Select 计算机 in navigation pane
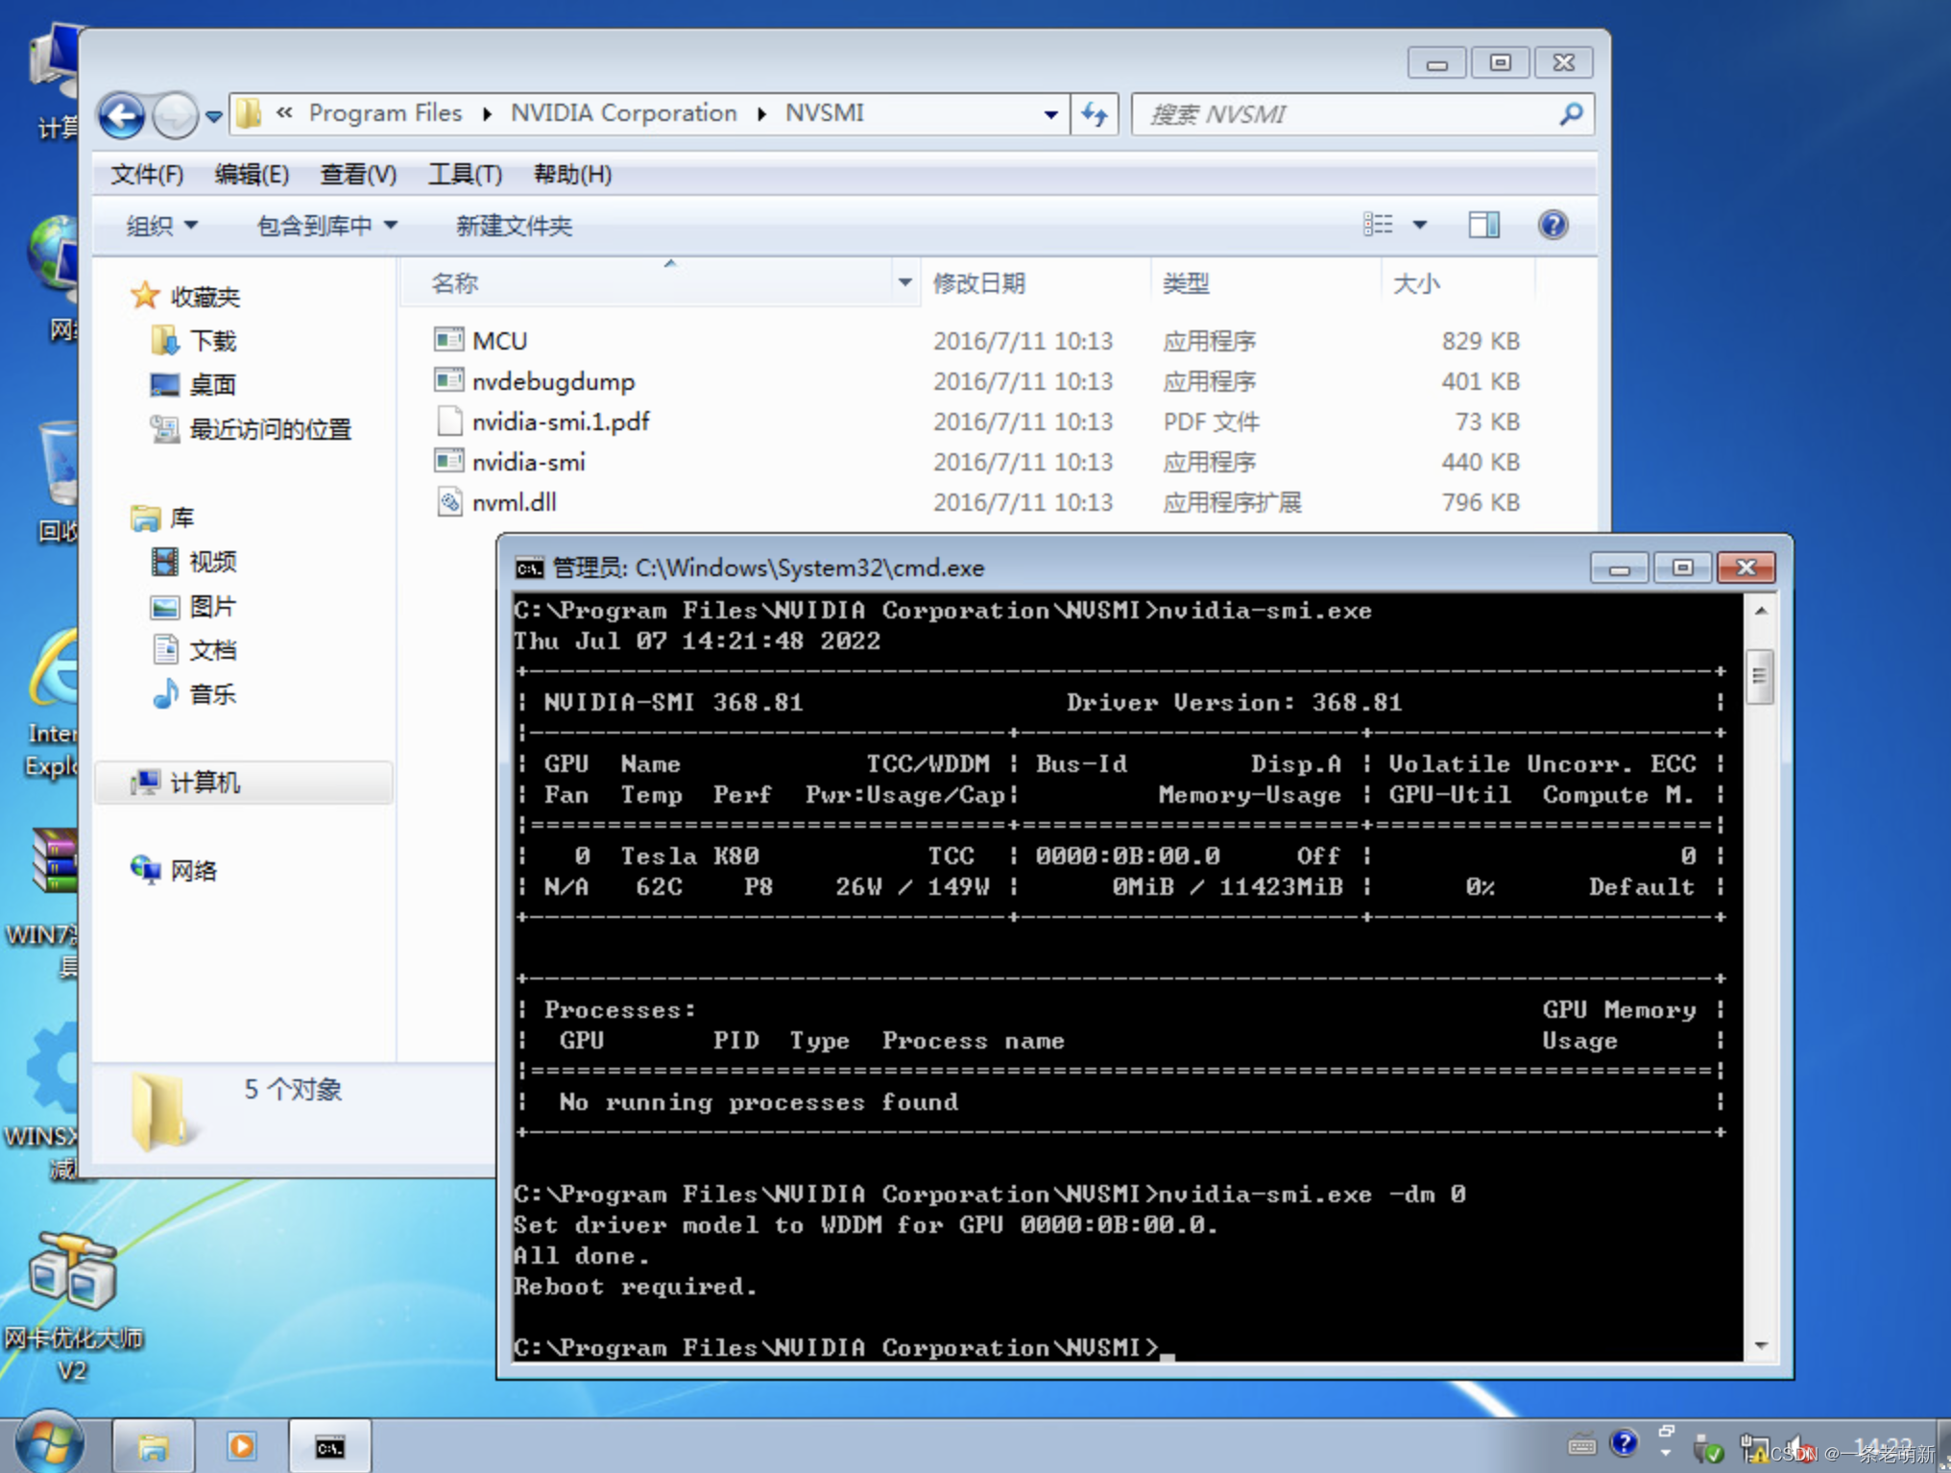1951x1473 pixels. point(205,783)
